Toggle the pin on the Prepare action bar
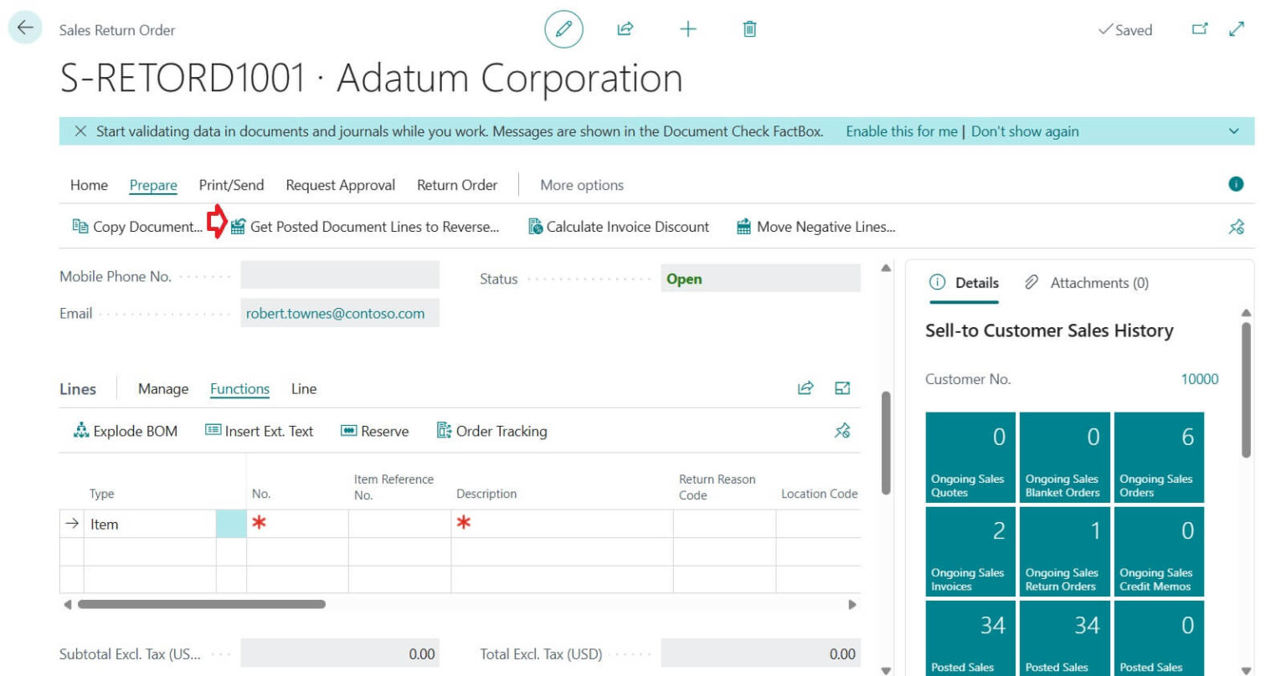The width and height of the screenshot is (1286, 676). pos(1237,226)
